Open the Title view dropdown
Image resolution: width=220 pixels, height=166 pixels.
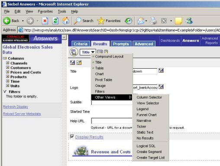[x=87, y=52]
